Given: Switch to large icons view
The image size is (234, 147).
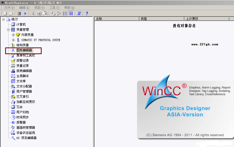Looking at the screenshot, I should 53,13.
